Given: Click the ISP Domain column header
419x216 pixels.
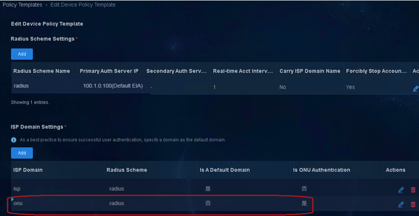Looking at the screenshot, I should click(x=28, y=170).
